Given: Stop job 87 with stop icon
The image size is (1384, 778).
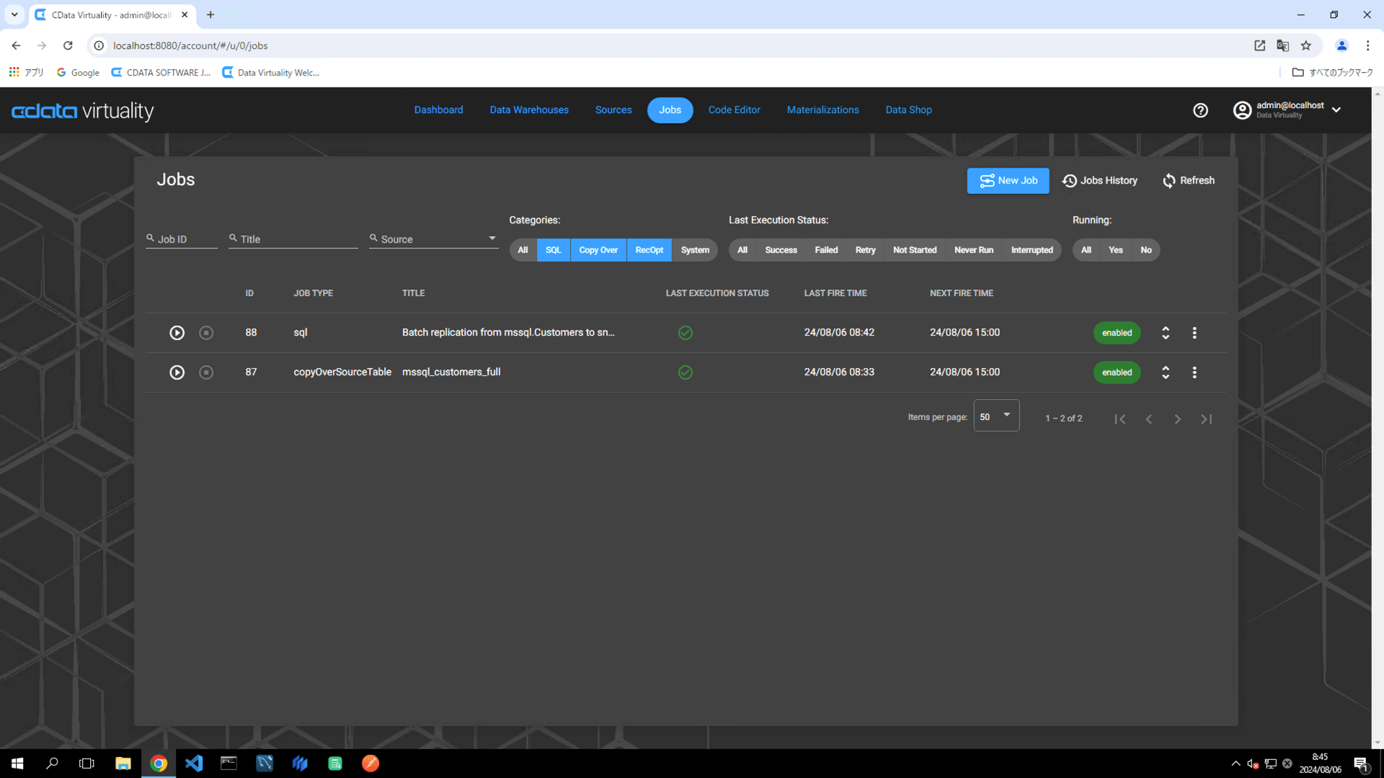Looking at the screenshot, I should pyautogui.click(x=206, y=372).
